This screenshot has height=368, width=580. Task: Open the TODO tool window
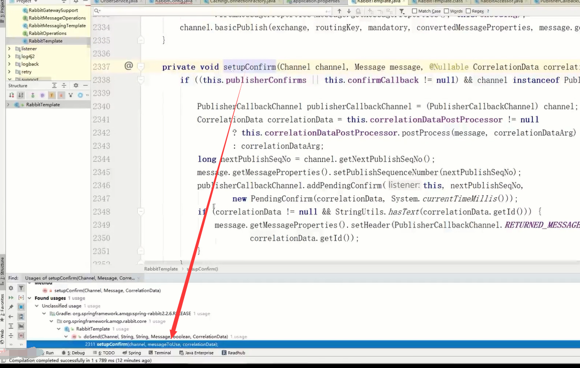(x=104, y=353)
